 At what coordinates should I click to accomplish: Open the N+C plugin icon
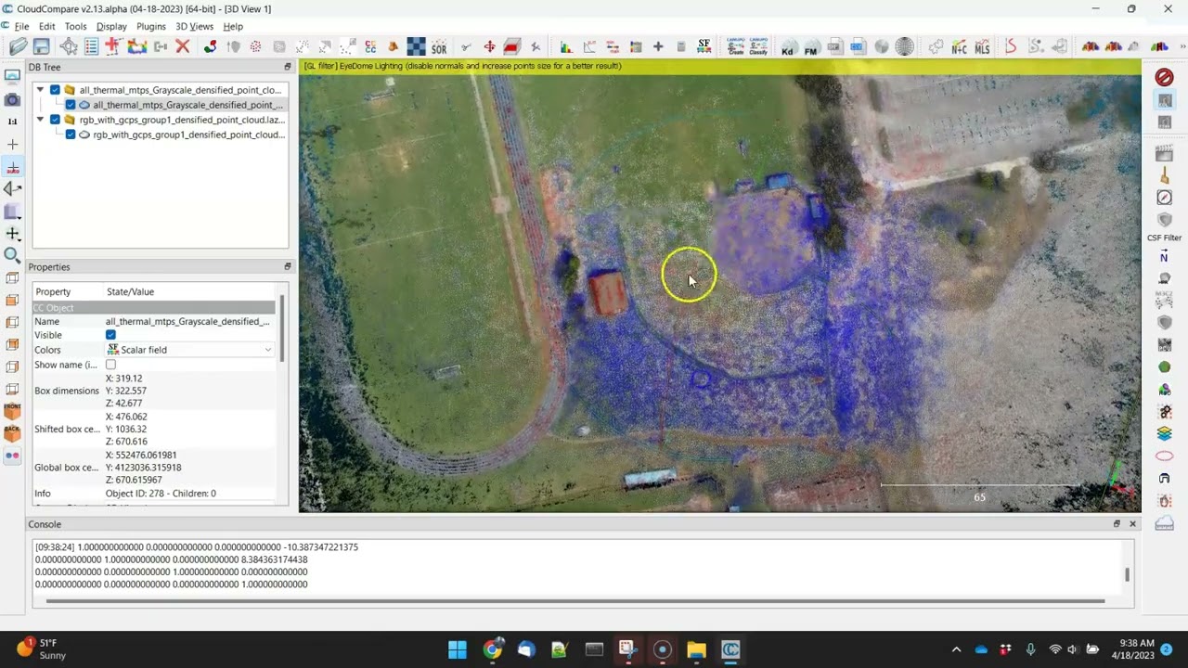point(959,46)
